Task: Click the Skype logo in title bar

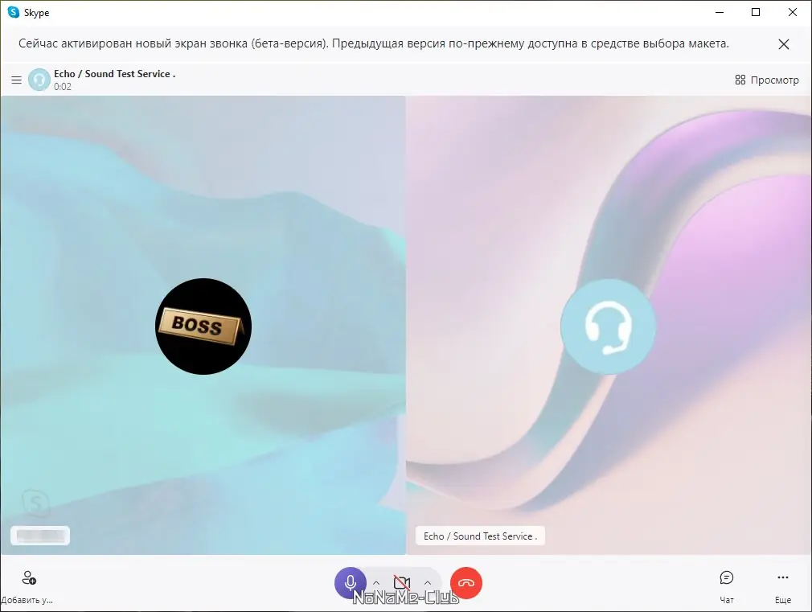Action: (14, 12)
